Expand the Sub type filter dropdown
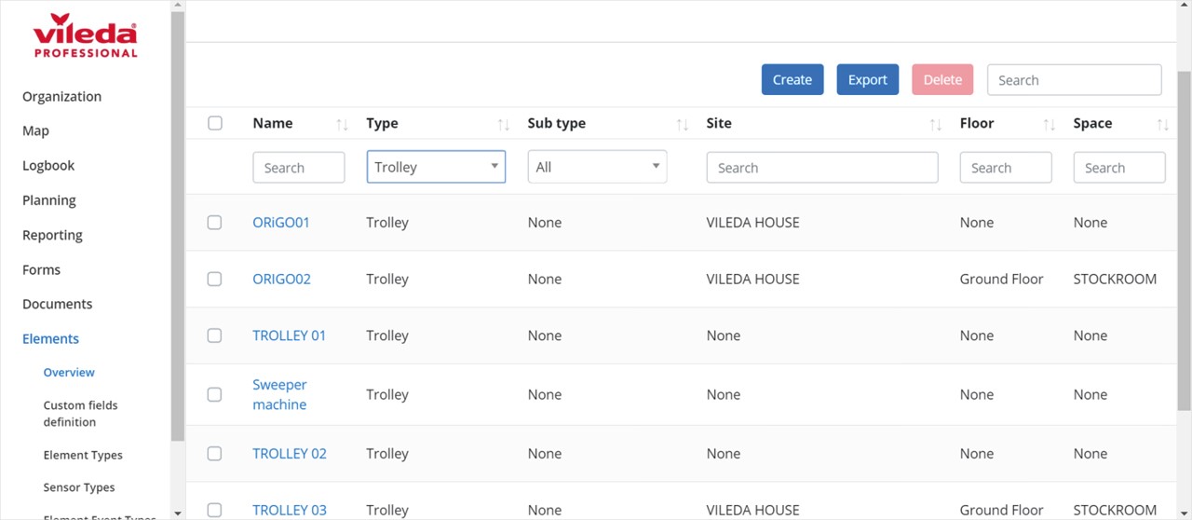The height and width of the screenshot is (520, 1192). pyautogui.click(x=597, y=167)
